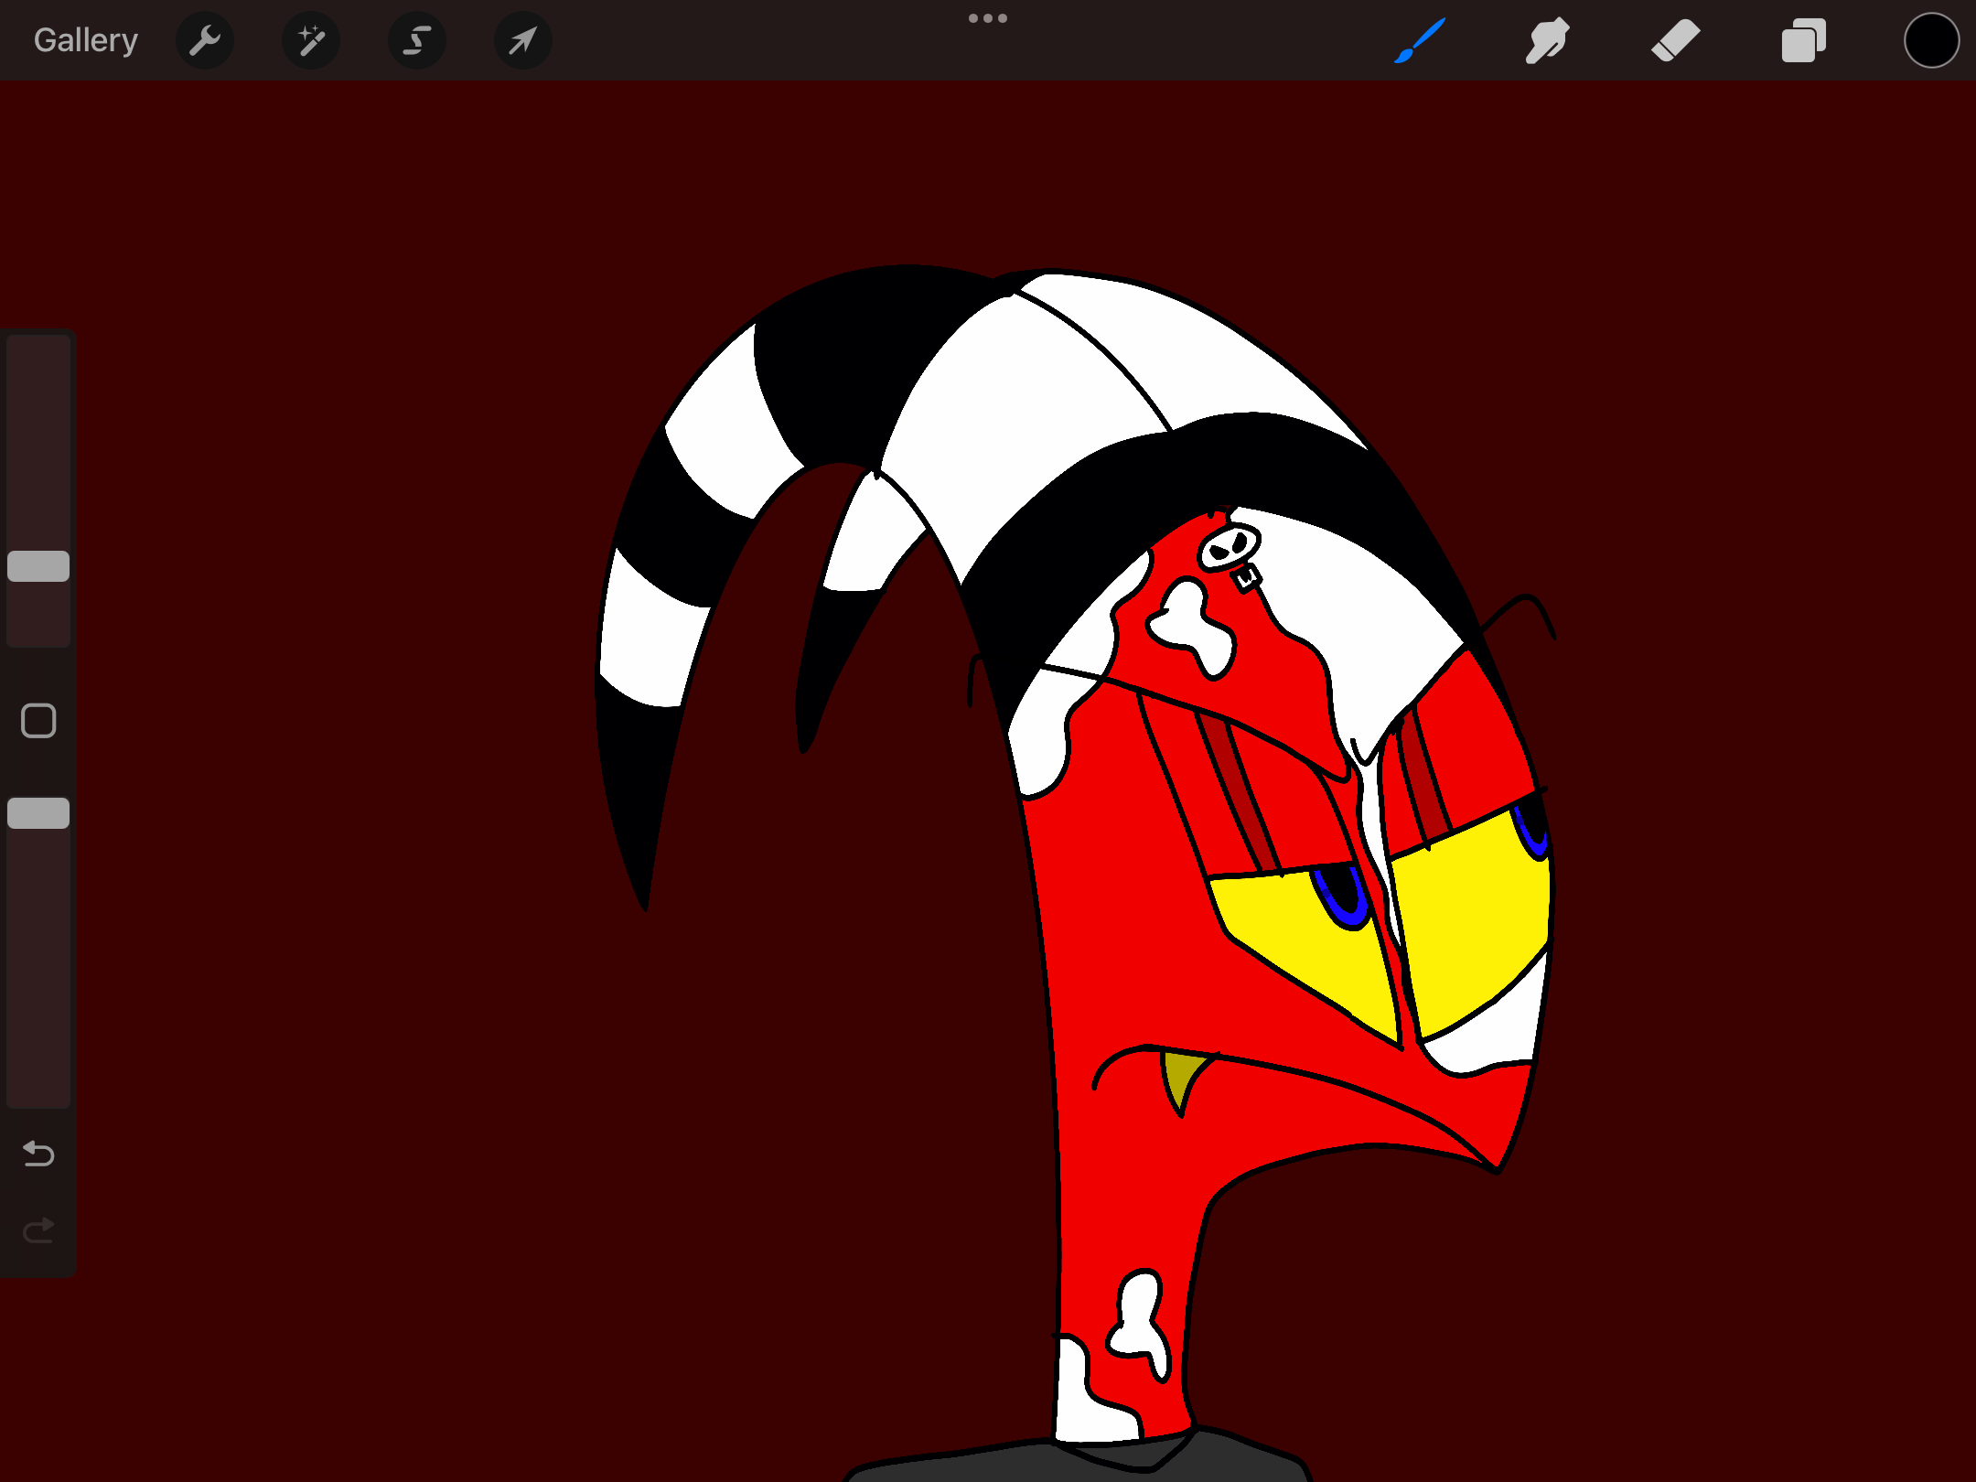
Task: Select the Brush tool
Action: tap(1420, 40)
